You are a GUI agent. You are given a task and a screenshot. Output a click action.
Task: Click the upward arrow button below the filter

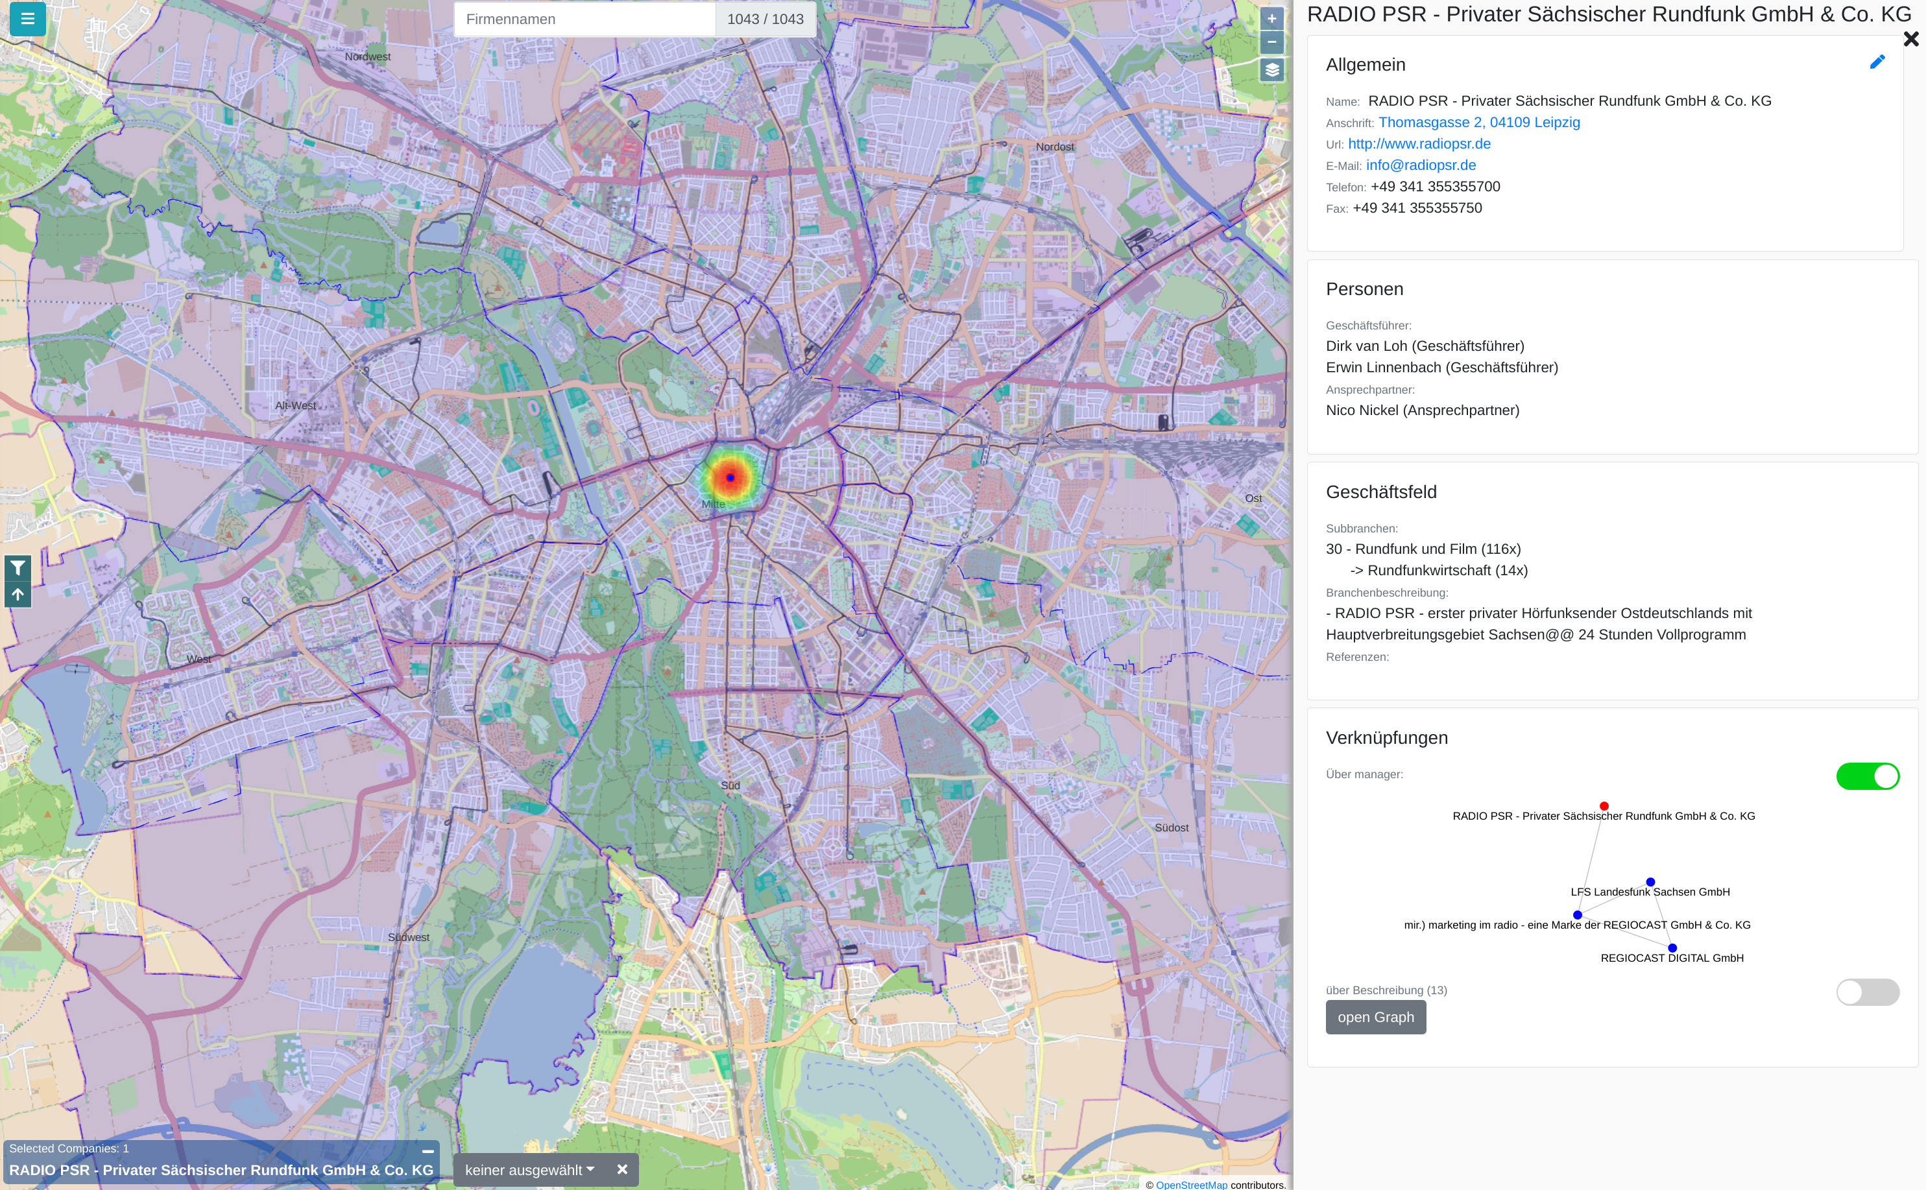[18, 594]
